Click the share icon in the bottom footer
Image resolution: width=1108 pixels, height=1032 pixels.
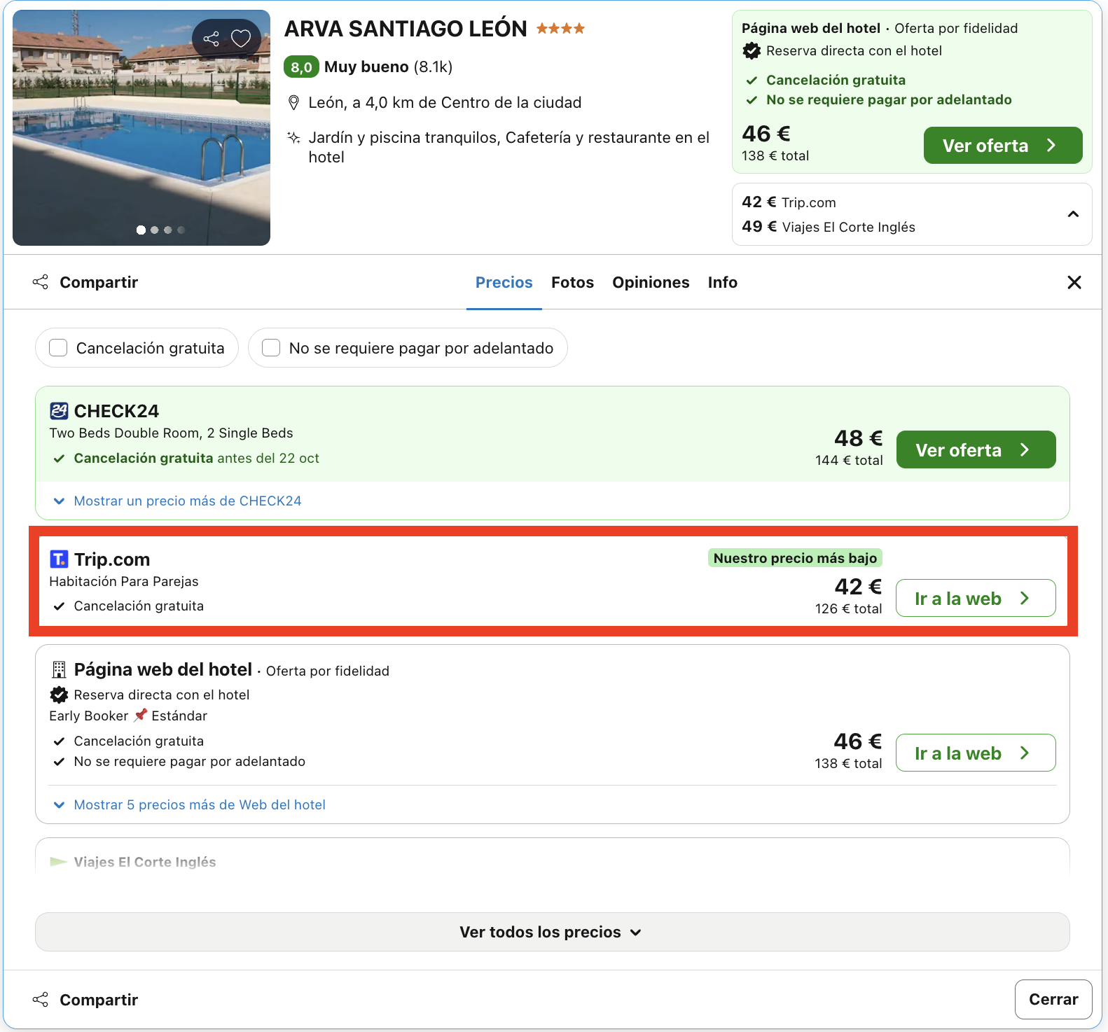pos(41,1000)
